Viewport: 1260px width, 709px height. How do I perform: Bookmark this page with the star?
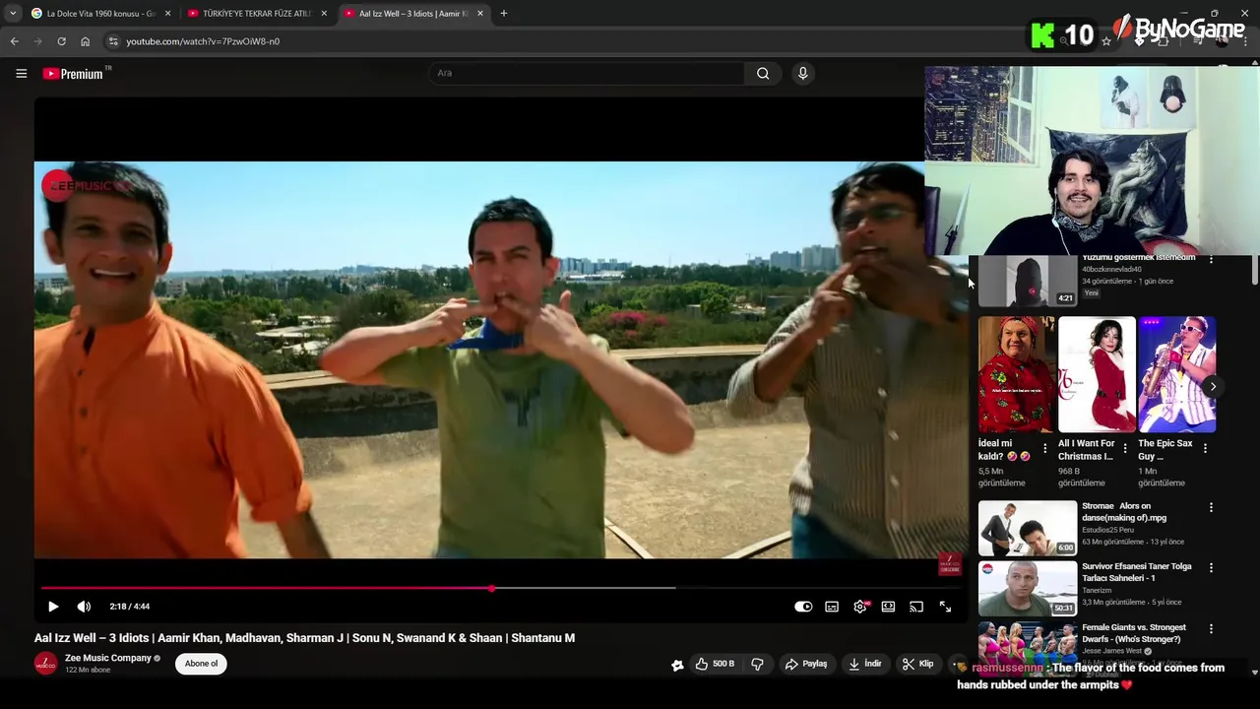[x=1106, y=41]
